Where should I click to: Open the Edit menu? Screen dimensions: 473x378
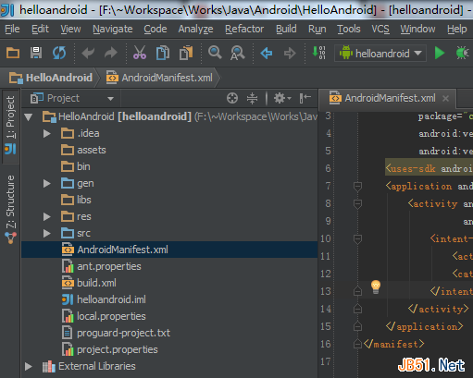tap(40, 29)
